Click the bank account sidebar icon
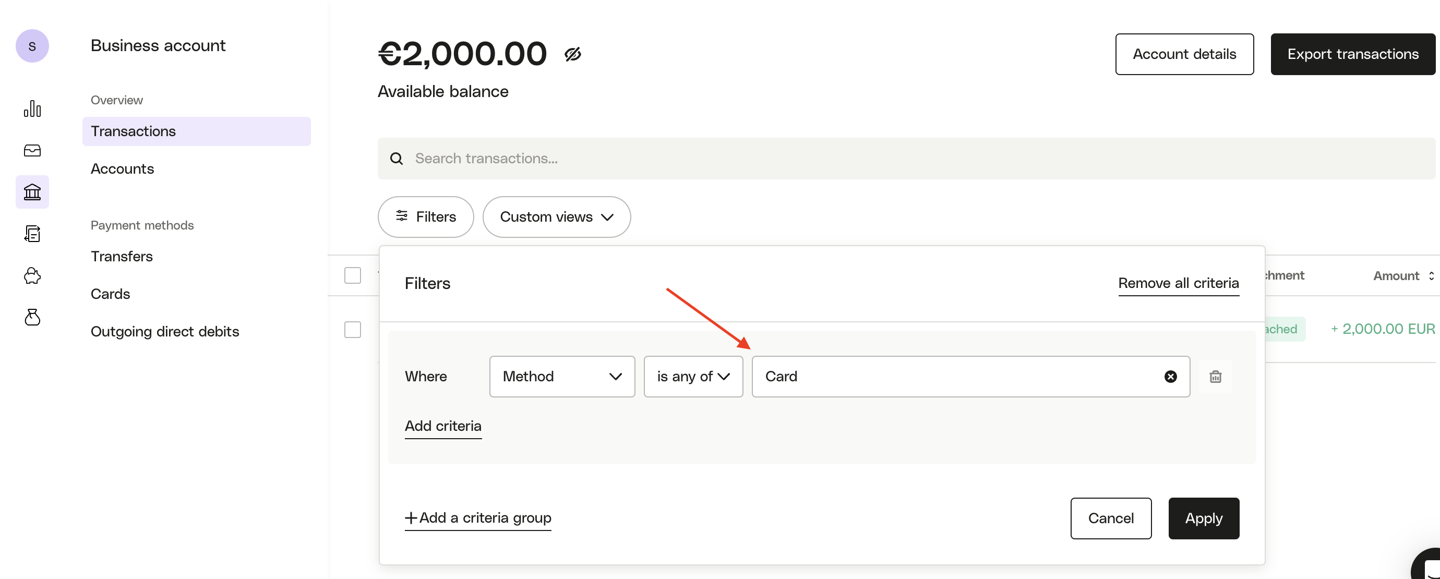 tap(32, 192)
